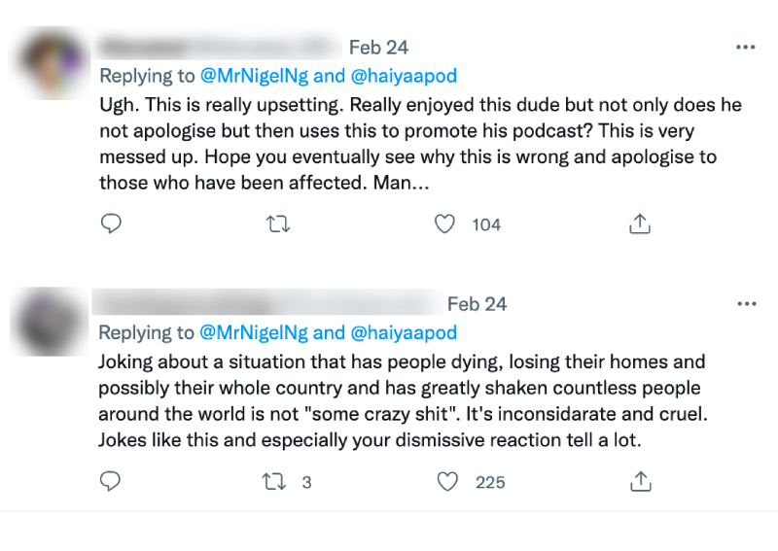Open @MrNigelNg profile link in first tweet
The height and width of the screenshot is (551, 778).
coord(253,76)
